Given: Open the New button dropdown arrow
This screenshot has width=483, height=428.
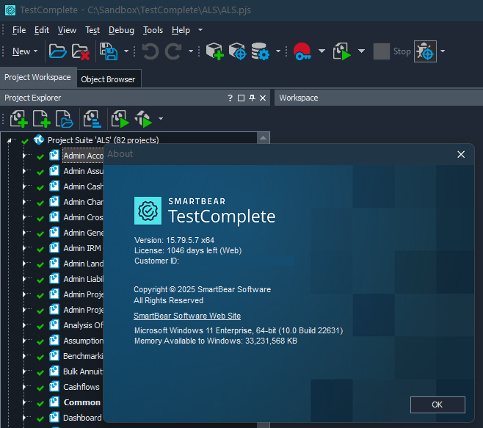Looking at the screenshot, I should click(x=36, y=51).
